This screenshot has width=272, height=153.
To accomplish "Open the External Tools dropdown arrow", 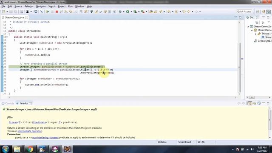I will click(x=146, y=11).
